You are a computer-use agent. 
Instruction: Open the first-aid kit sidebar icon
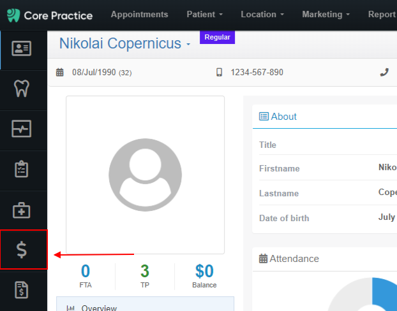tap(22, 210)
